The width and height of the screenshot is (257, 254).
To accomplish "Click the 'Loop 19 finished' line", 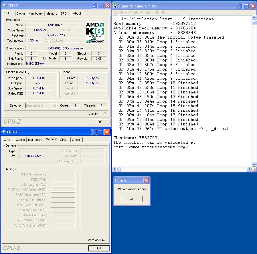I will point(158,124).
